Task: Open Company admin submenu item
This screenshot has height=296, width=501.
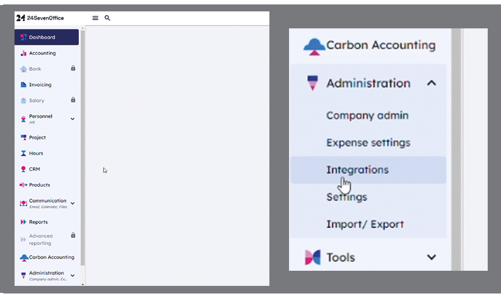Action: (x=367, y=115)
